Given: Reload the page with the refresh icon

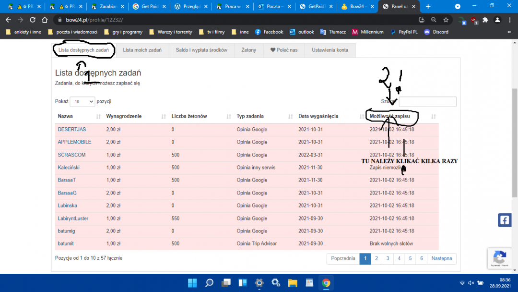Looking at the screenshot, I should click(x=33, y=20).
